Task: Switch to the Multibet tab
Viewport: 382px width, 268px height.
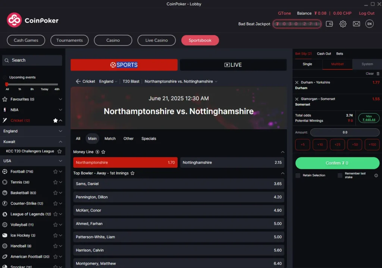Action: coord(337,64)
